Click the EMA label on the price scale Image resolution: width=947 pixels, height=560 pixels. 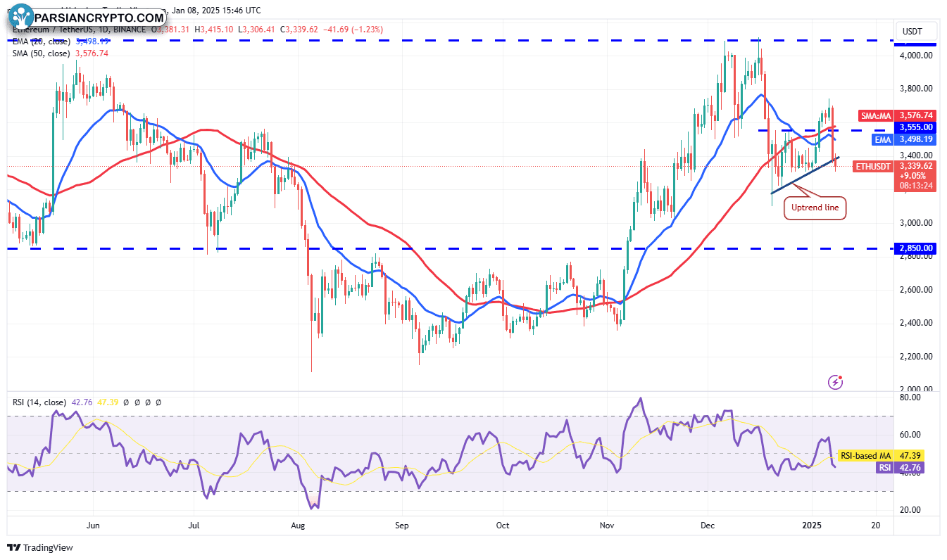click(x=883, y=139)
